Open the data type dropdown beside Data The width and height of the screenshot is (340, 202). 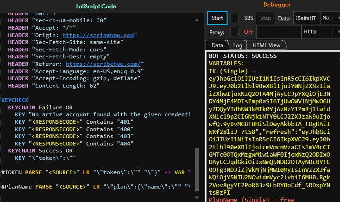(x=330, y=18)
